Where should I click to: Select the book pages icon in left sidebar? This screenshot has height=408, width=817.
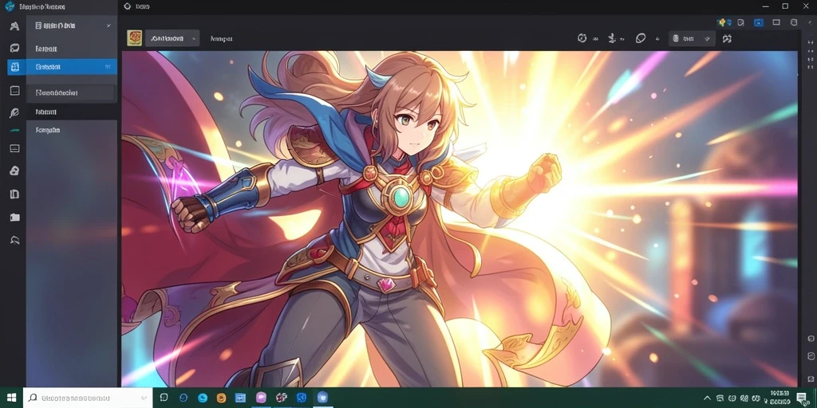(x=14, y=194)
